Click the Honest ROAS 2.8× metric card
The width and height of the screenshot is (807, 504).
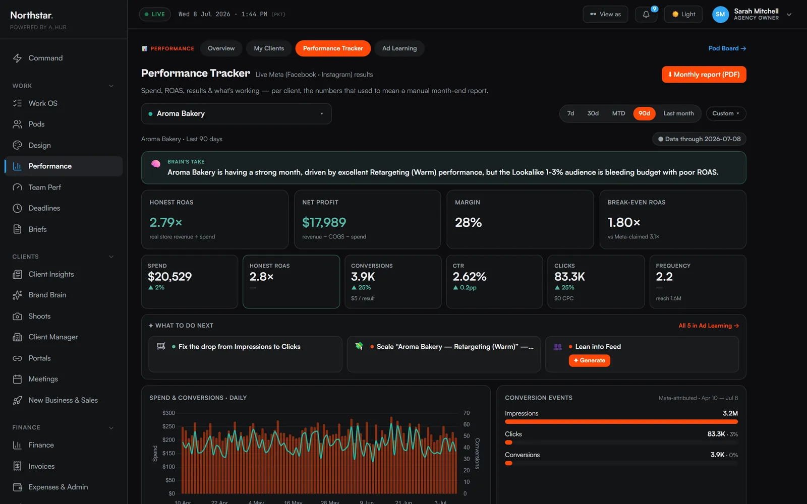(x=291, y=282)
